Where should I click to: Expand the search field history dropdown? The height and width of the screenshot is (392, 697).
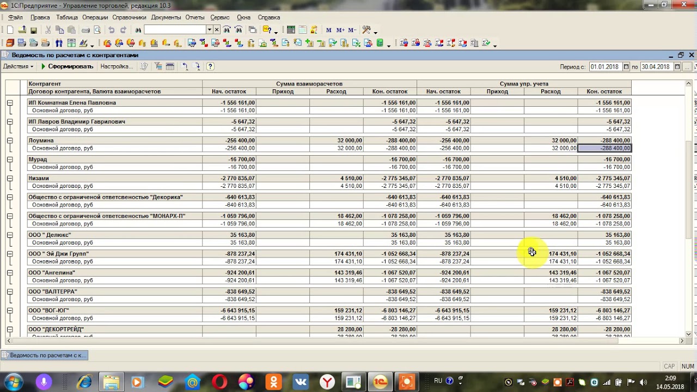tap(209, 30)
